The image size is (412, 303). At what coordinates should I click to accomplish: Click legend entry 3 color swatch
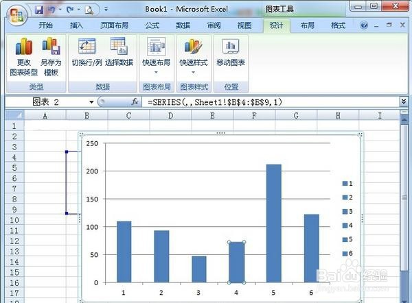(x=345, y=211)
